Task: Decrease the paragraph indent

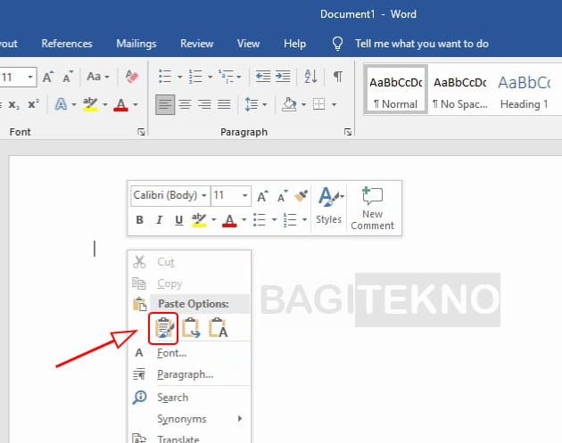Action: coord(263,76)
